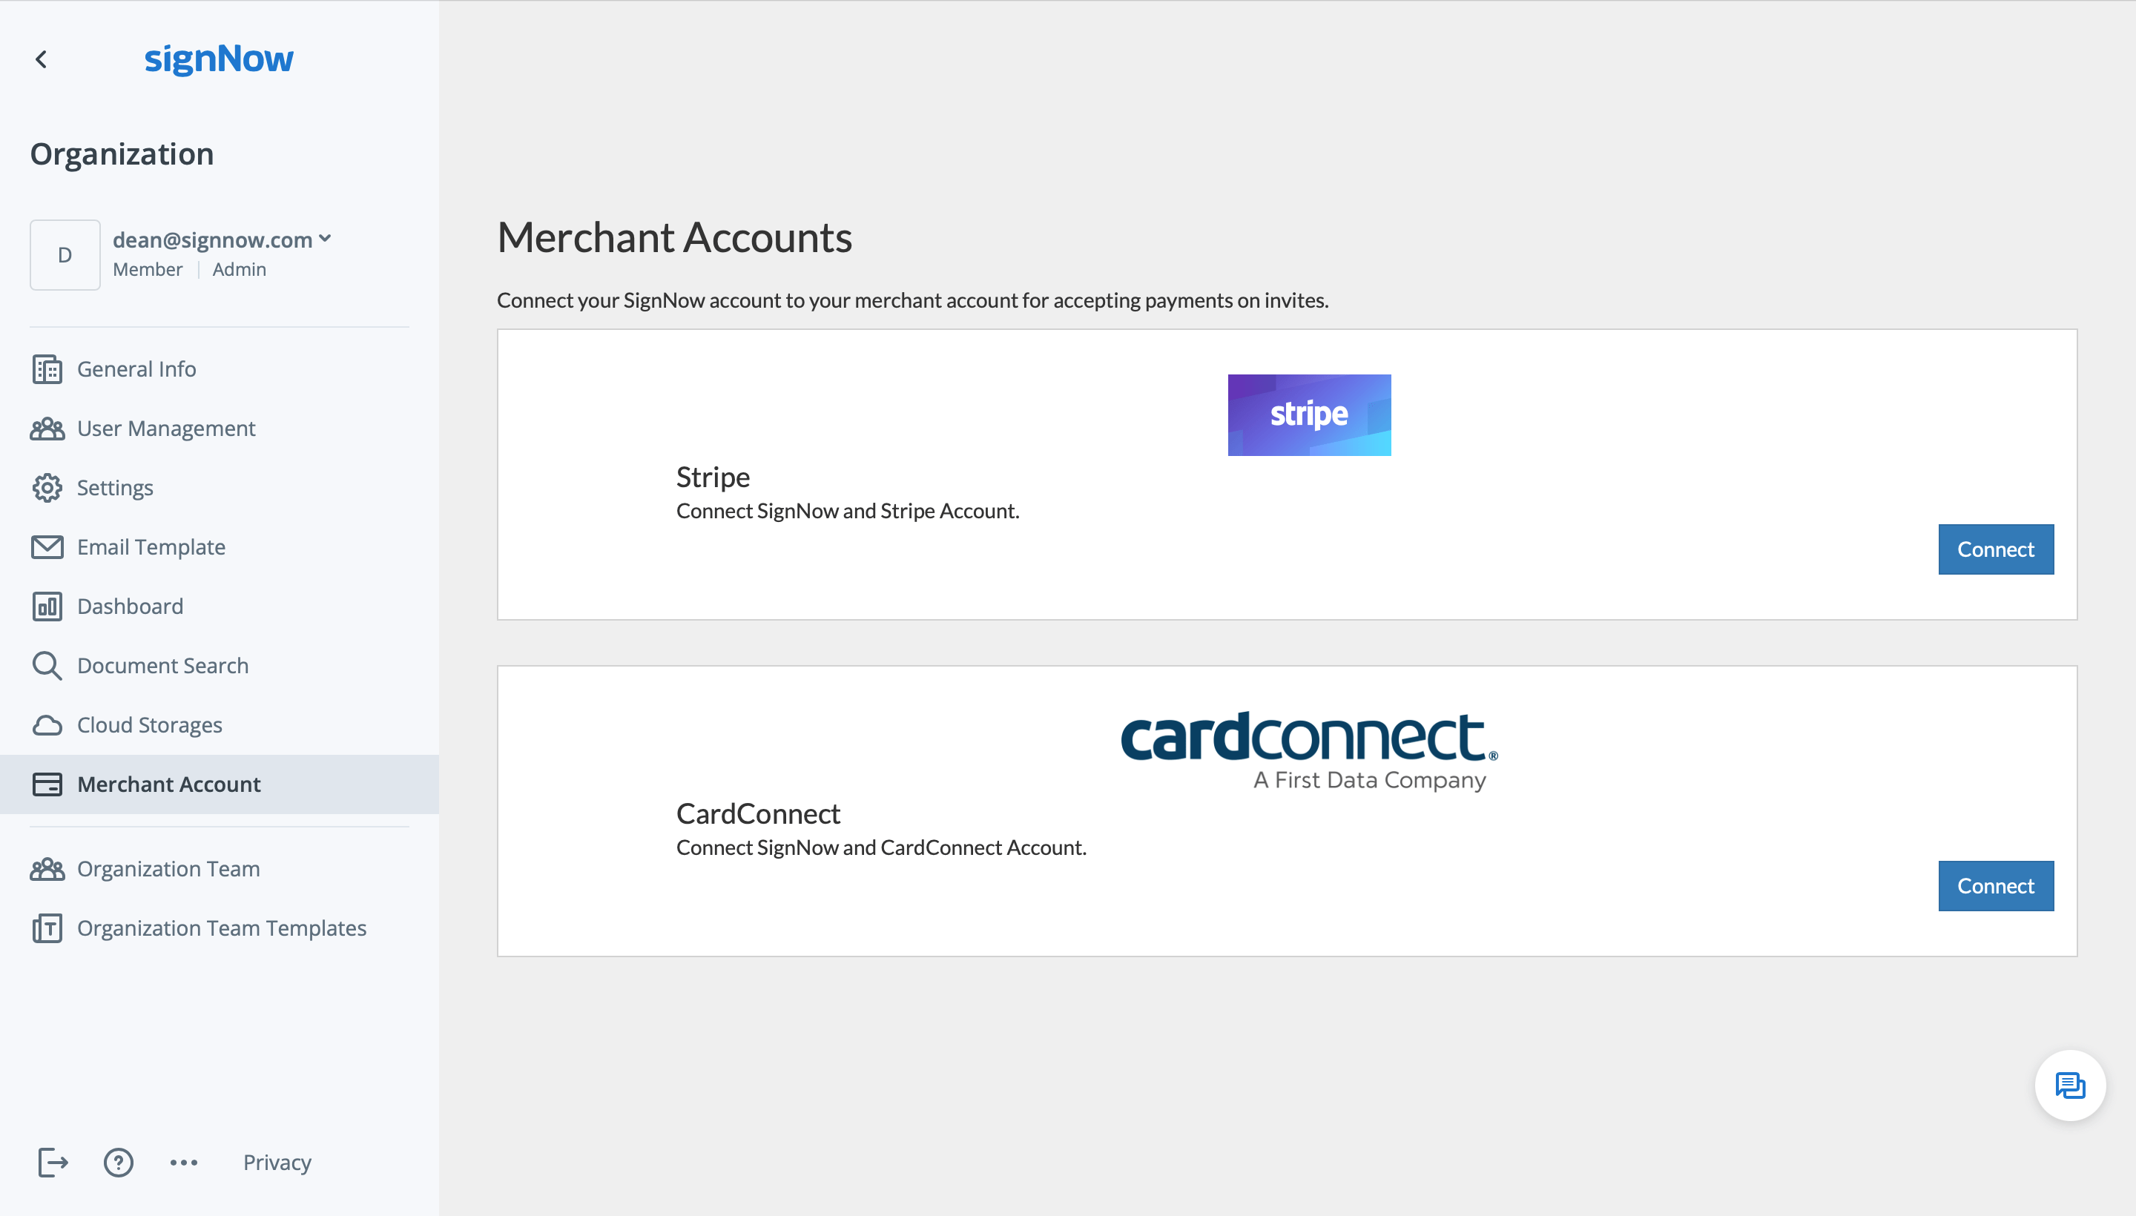Click the Settings sidebar icon
The width and height of the screenshot is (2136, 1216).
click(x=45, y=487)
